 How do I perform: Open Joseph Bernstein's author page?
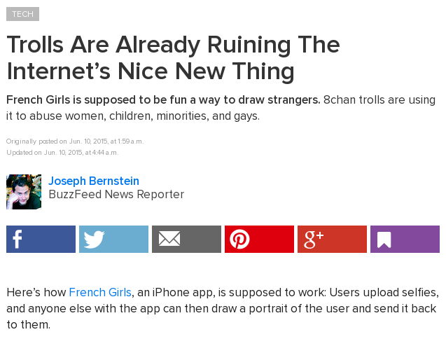tap(94, 181)
